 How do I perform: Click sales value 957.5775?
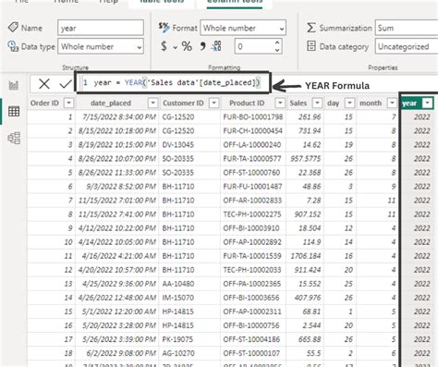click(x=306, y=159)
